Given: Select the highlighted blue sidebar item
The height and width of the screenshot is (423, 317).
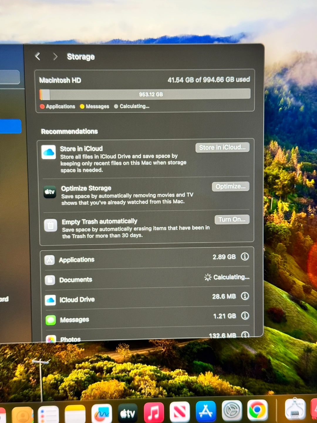Looking at the screenshot, I should [x=11, y=126].
